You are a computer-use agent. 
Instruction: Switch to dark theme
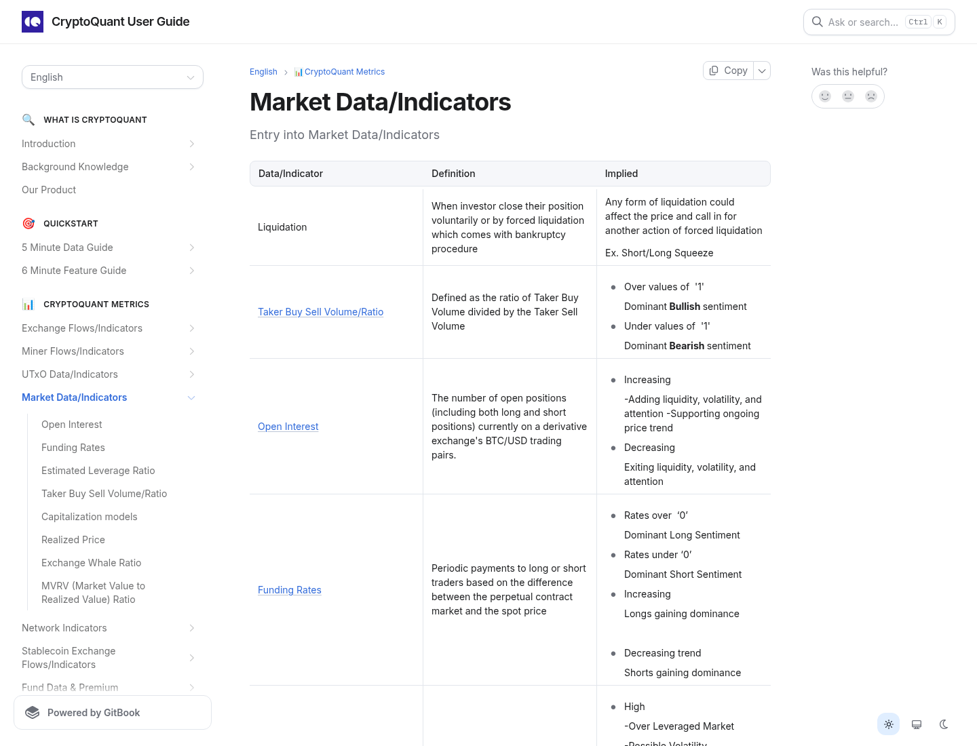[x=944, y=724]
